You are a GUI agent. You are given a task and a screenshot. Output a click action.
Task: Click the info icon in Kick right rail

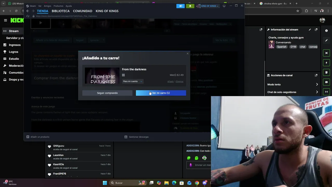tap(326, 31)
